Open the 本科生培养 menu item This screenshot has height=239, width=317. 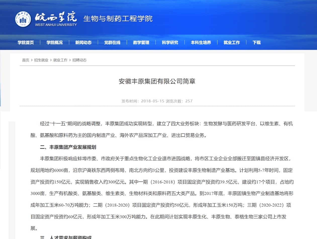[x=201, y=43]
